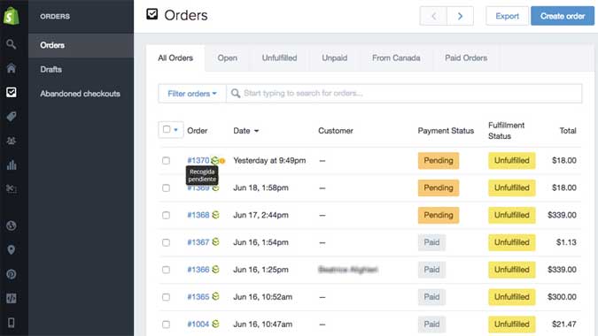Go to Home via house icon
598x336 pixels.
coord(11,68)
